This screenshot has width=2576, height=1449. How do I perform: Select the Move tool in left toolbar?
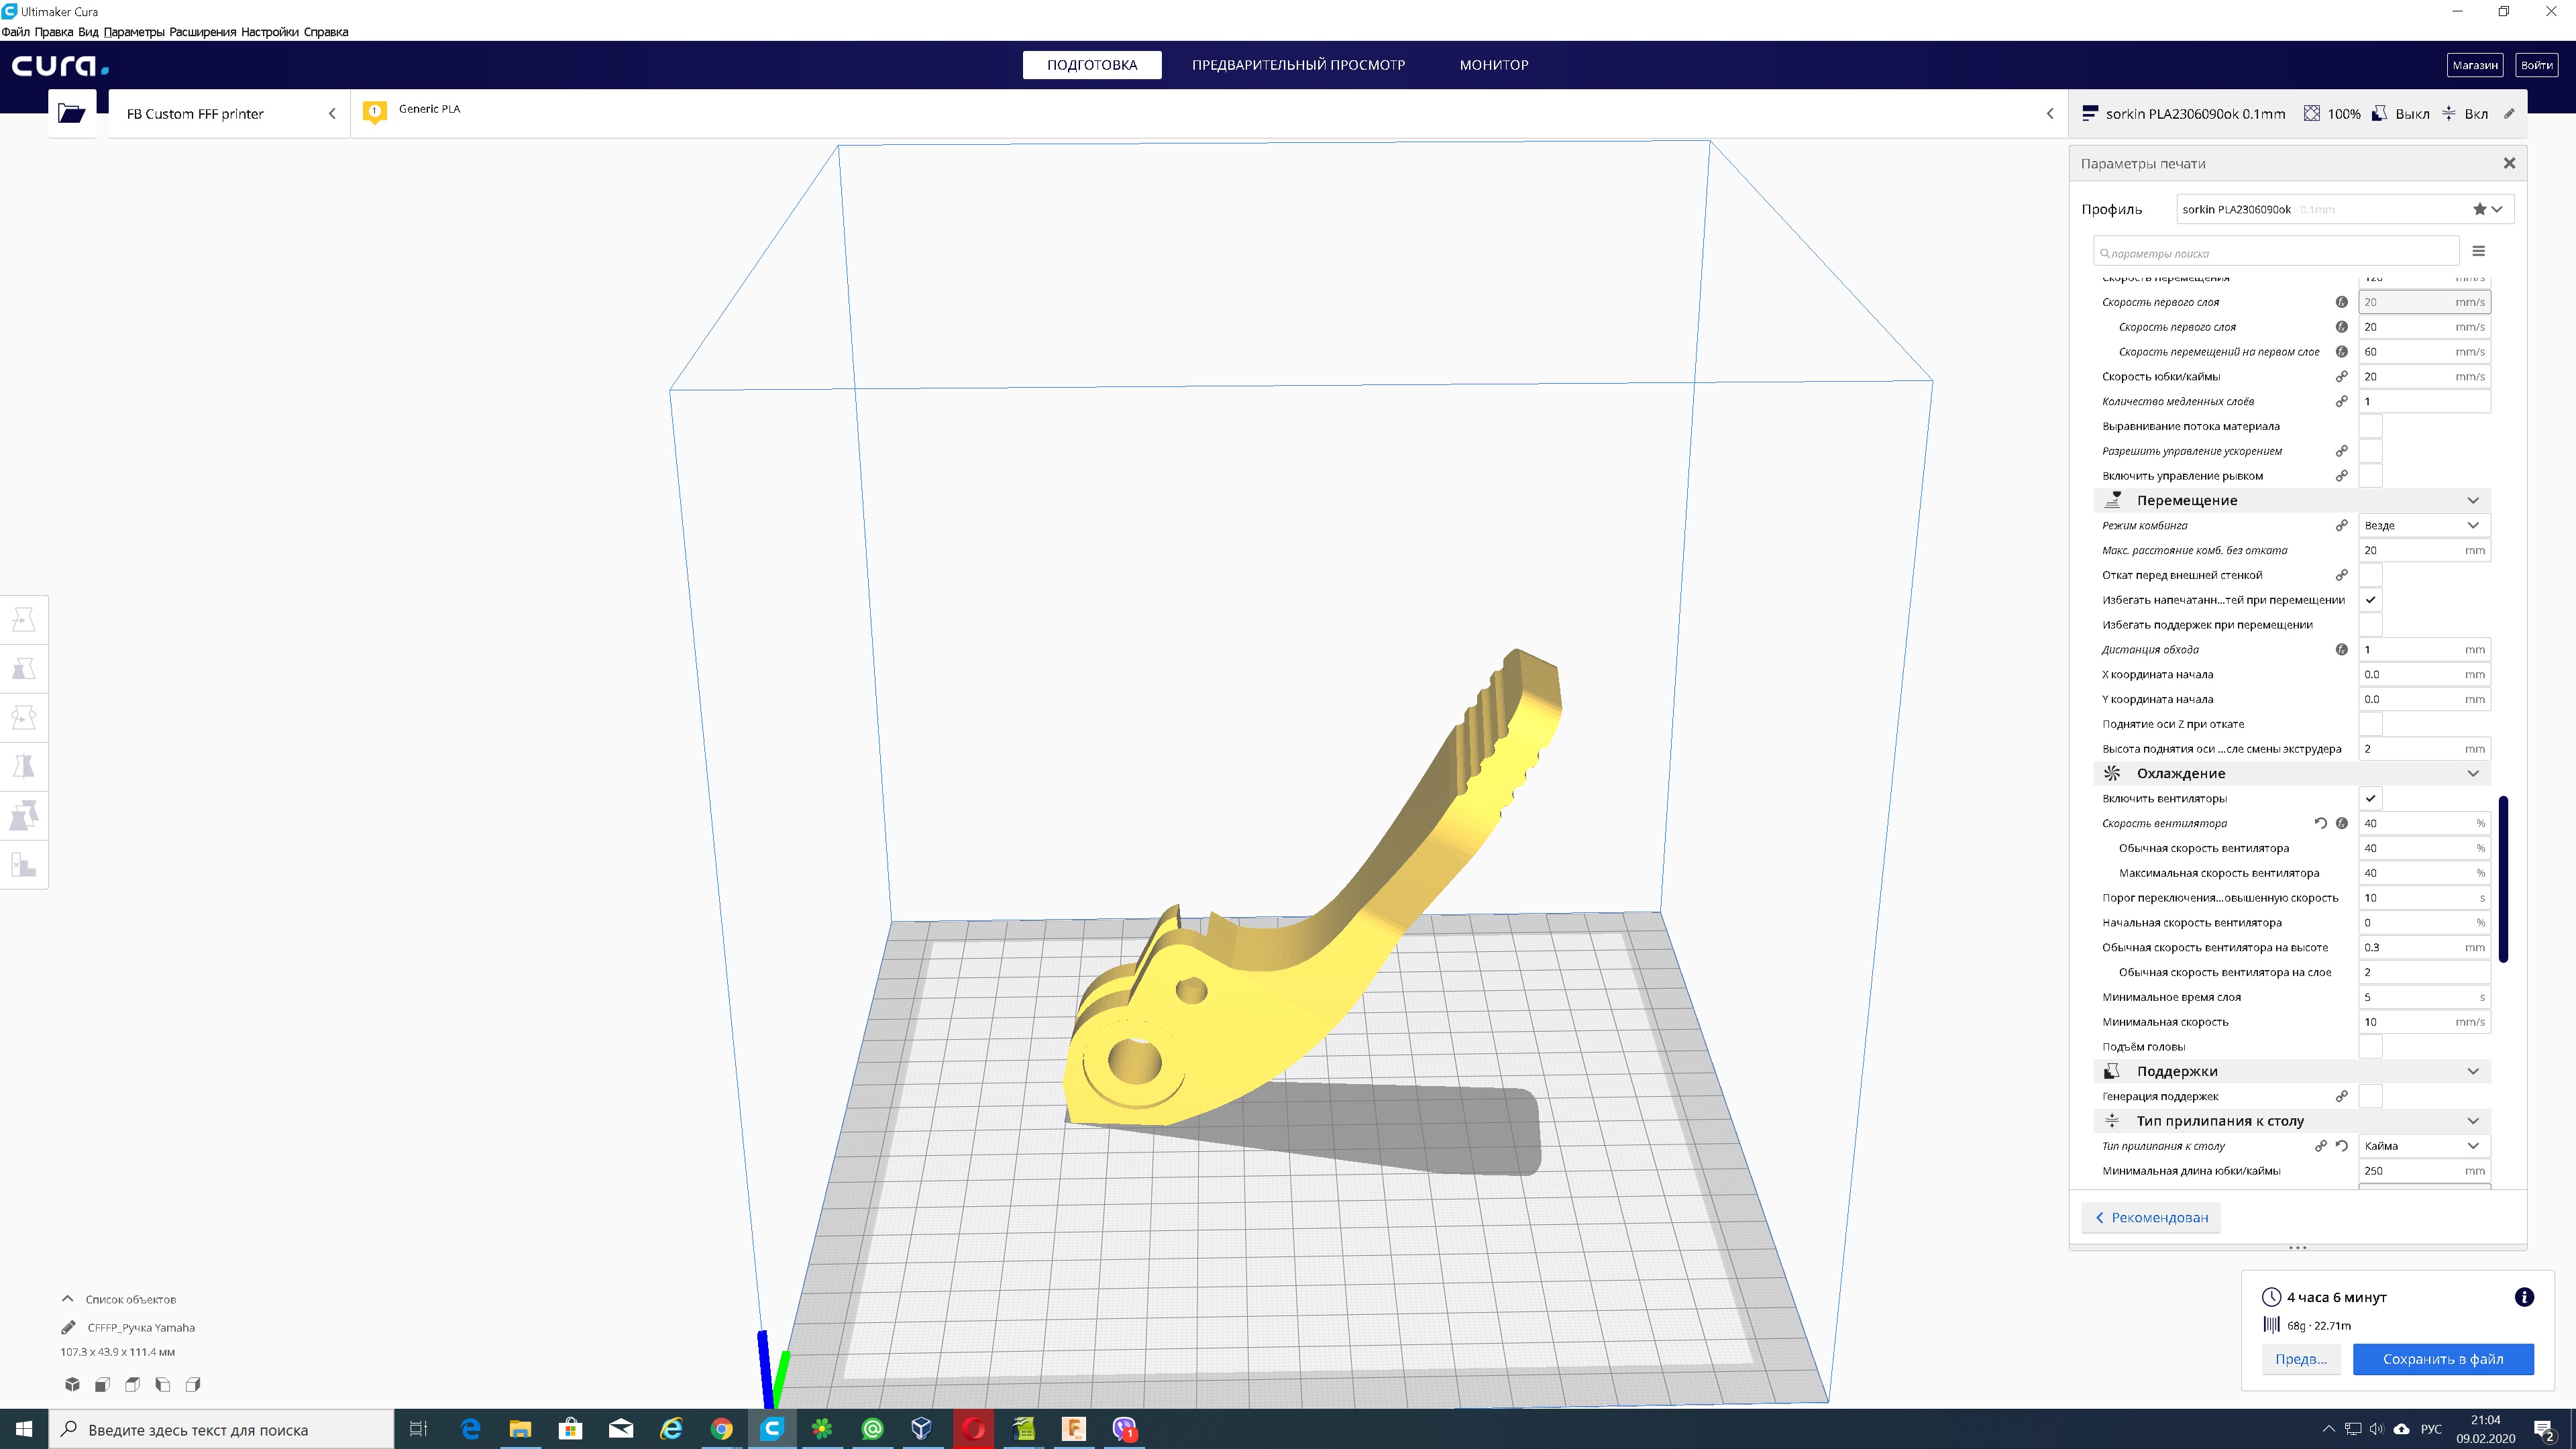pos(24,619)
